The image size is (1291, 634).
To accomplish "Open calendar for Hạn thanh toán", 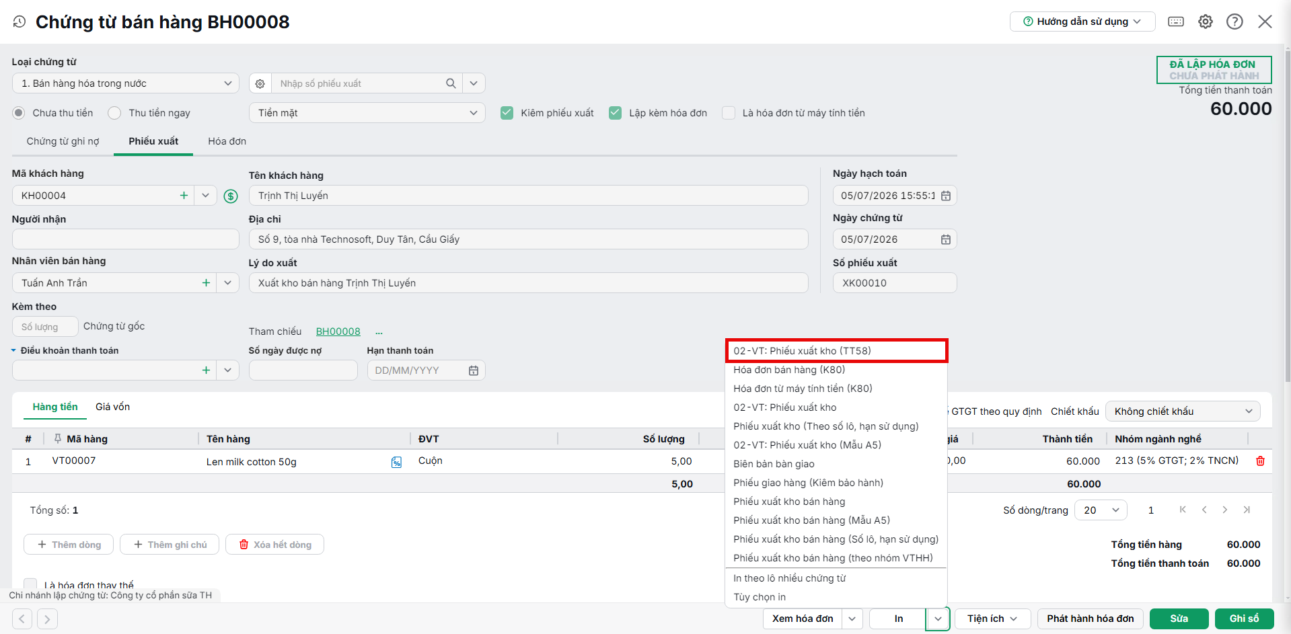I will 474,370.
